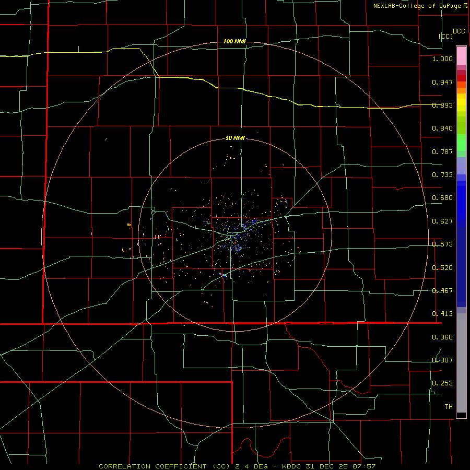Click the DCC product label
Image resolution: width=470 pixels, height=470 pixels.
pyautogui.click(x=459, y=31)
